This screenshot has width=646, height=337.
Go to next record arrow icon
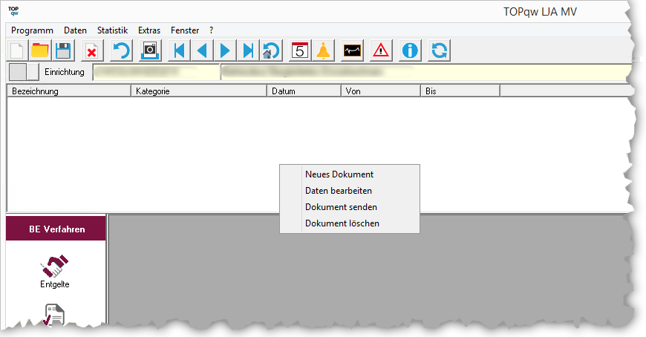[x=226, y=50]
